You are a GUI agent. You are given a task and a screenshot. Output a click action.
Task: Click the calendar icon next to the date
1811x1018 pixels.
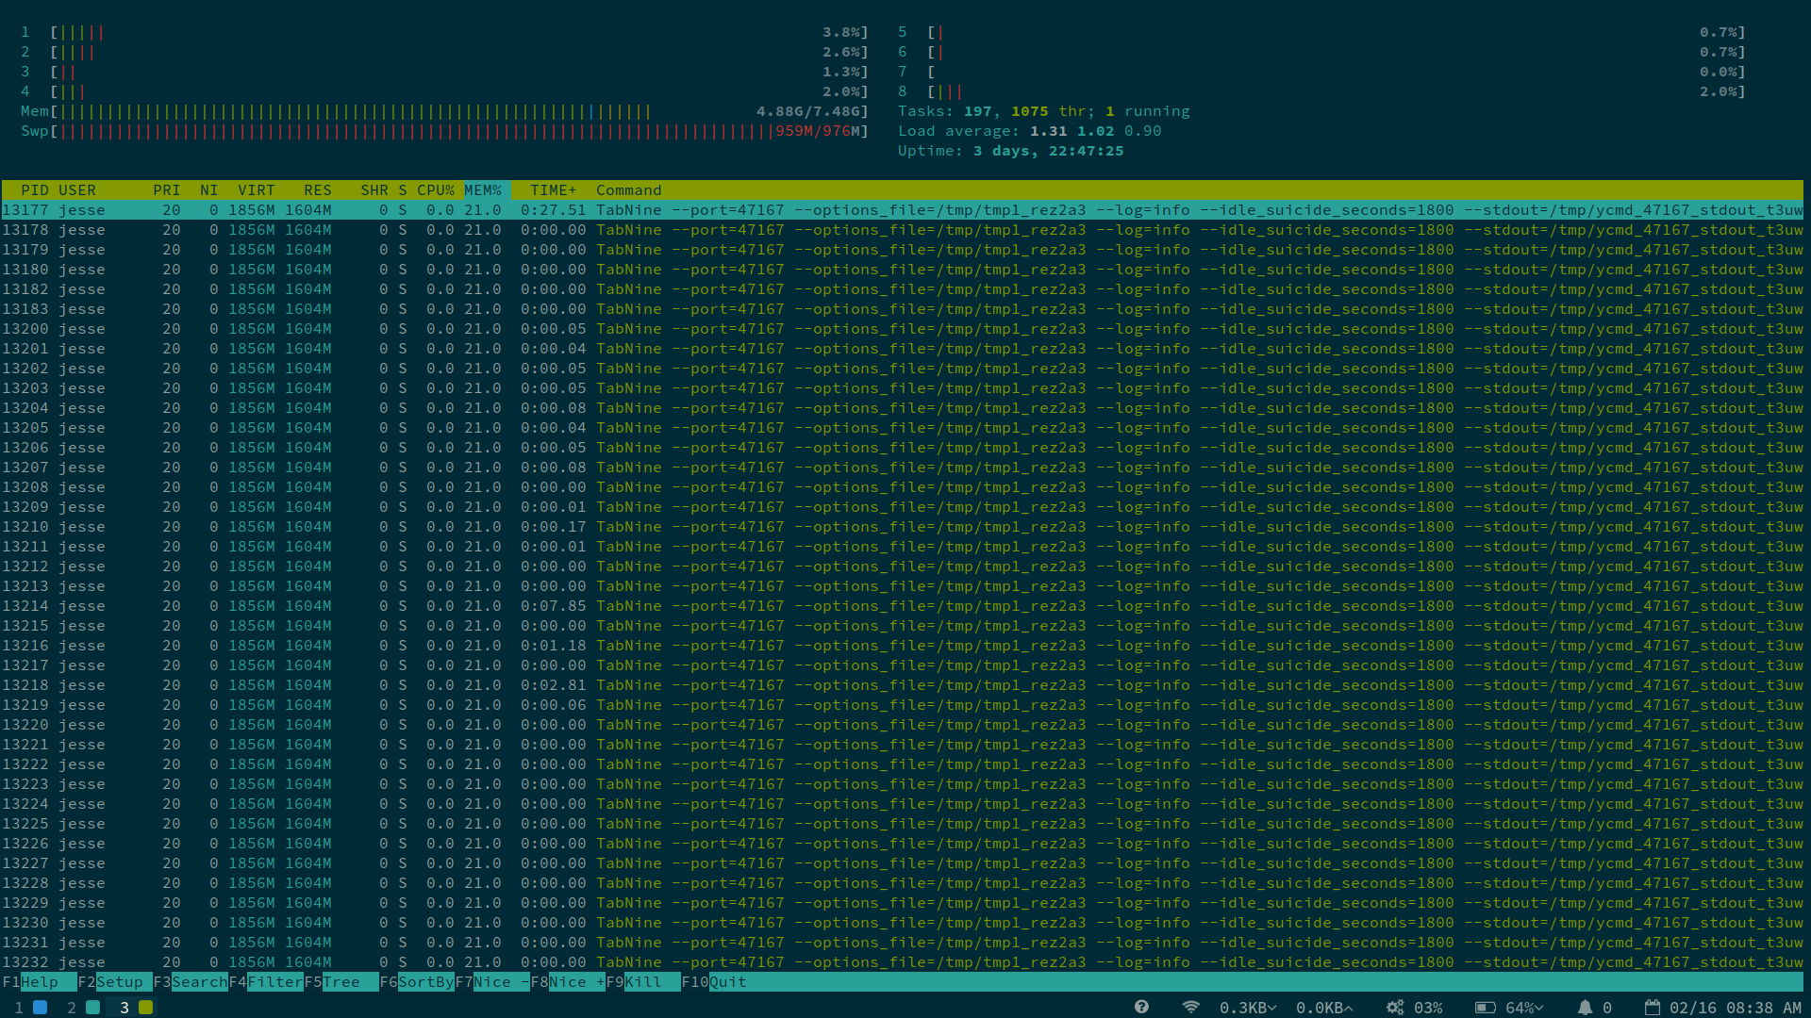pos(1653,1008)
